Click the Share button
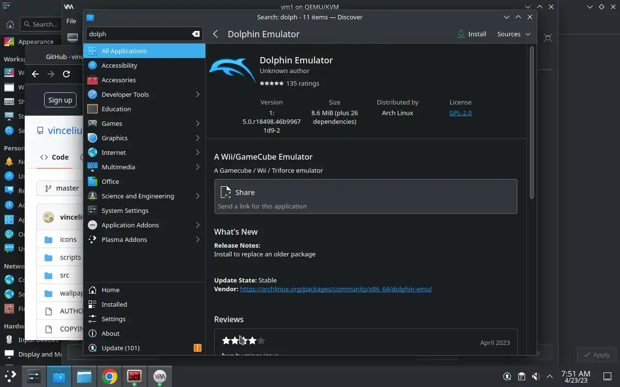Screen dimensions: 620x387 366,196
